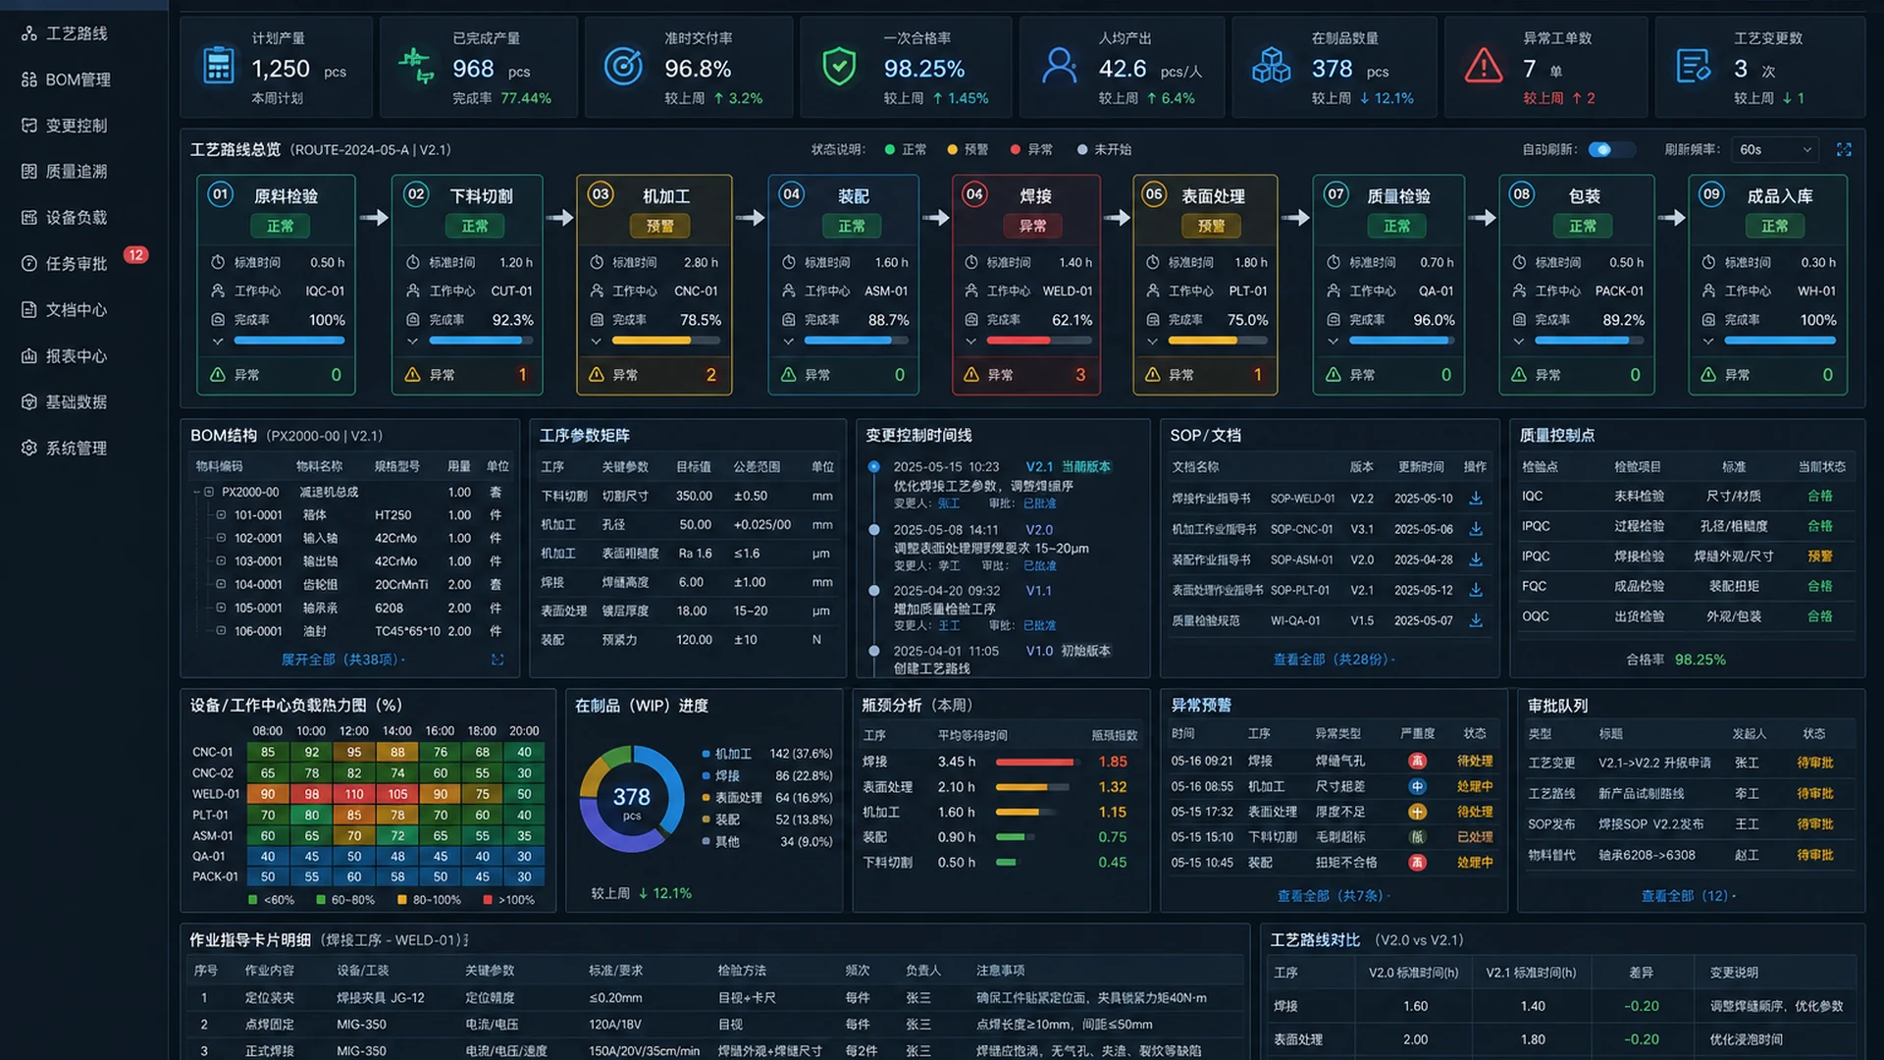Click the 系统管理 gear icon

[x=28, y=449]
